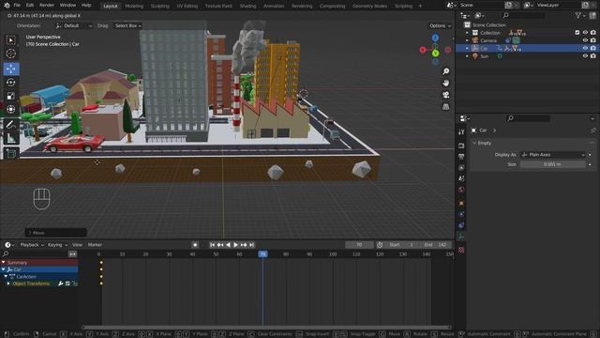Viewport: 600px width, 338px height.
Task: Select the Cursor tool
Action: tap(11, 54)
